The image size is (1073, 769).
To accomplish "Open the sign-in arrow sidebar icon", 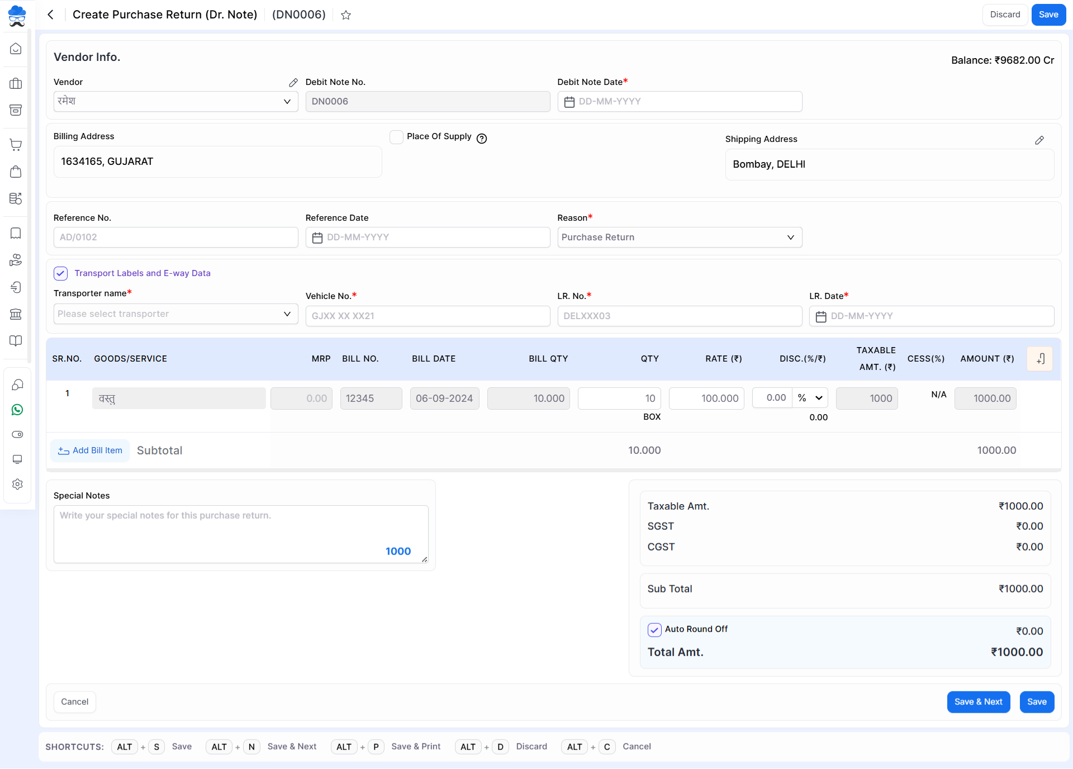I will click(16, 287).
